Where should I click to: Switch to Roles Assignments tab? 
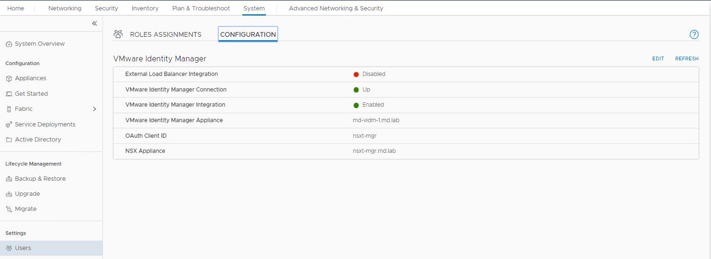tap(165, 34)
